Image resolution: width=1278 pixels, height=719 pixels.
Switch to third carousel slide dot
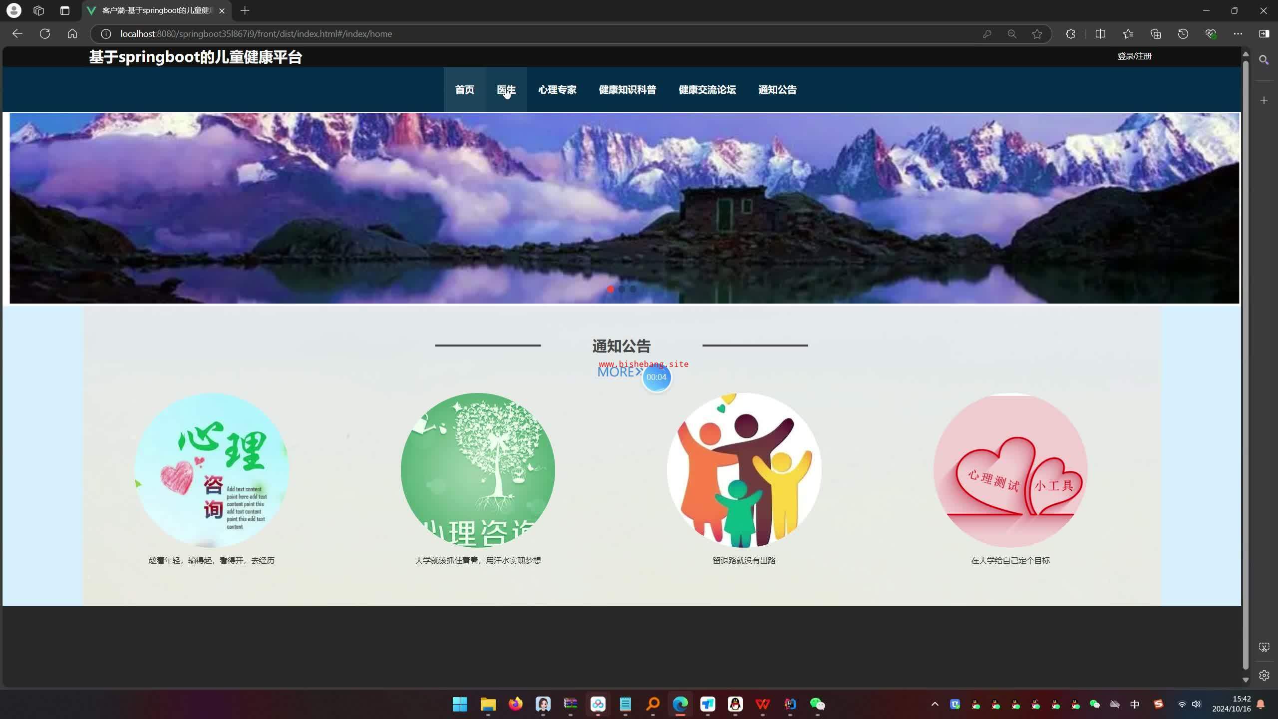point(633,289)
